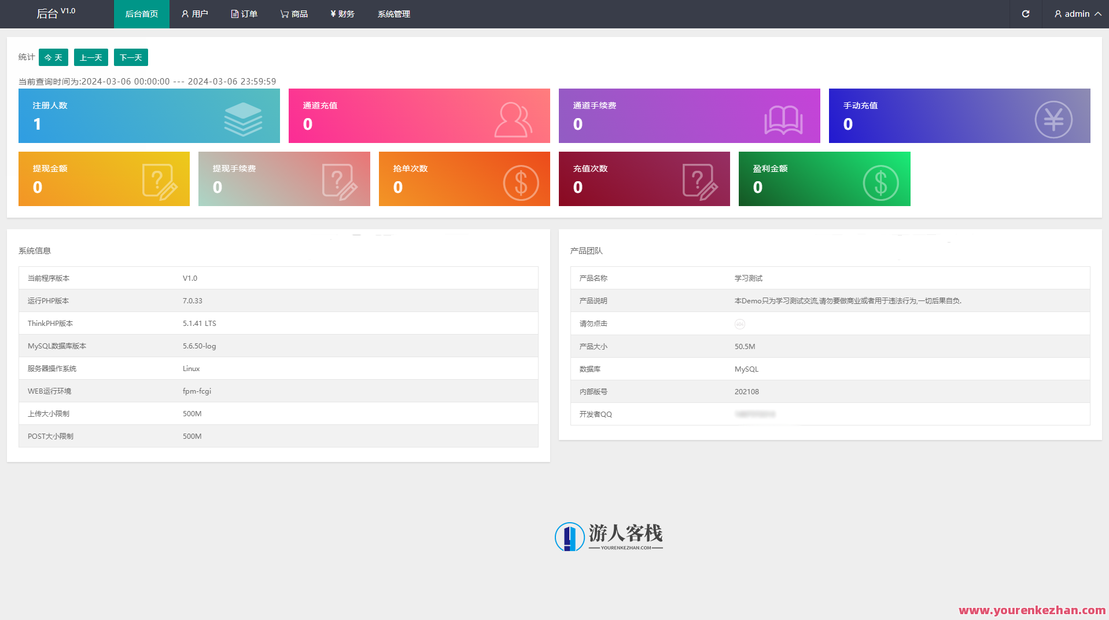Viewport: 1109px width, 620px height.
Task: Expand the admin account dropdown
Action: (1077, 14)
